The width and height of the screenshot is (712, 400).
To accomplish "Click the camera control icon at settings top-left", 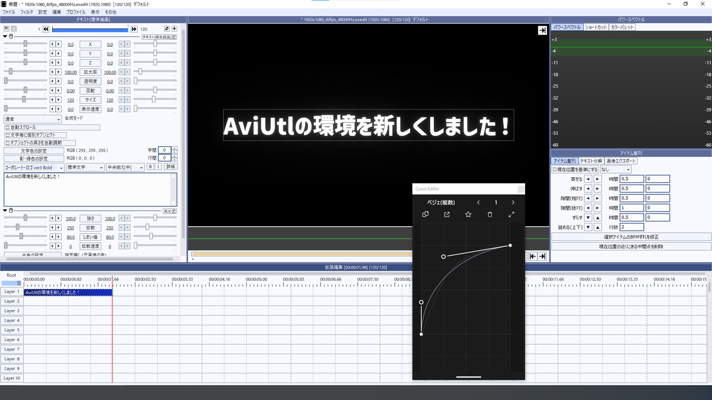I will coord(7,28).
